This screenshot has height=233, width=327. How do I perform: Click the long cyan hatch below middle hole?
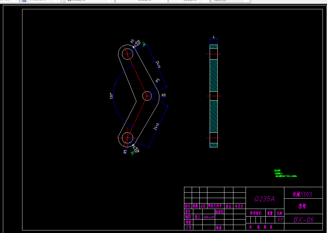pos(214,117)
